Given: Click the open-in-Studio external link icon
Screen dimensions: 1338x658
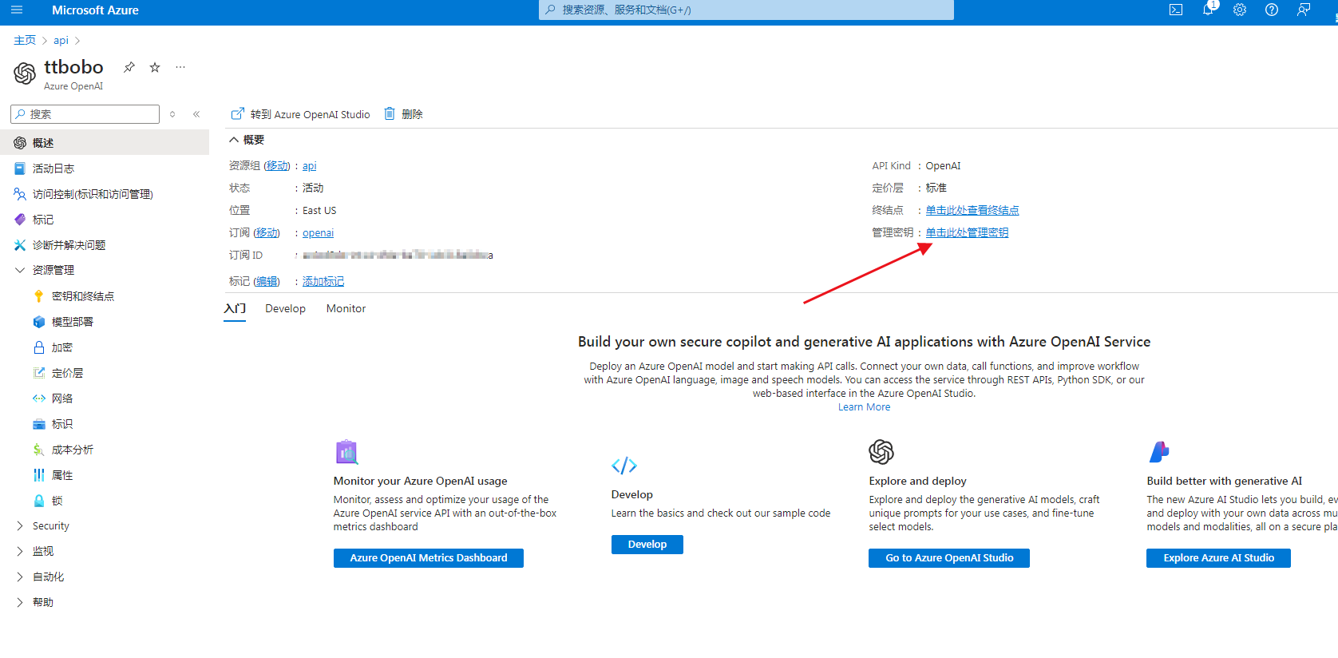Looking at the screenshot, I should point(237,113).
